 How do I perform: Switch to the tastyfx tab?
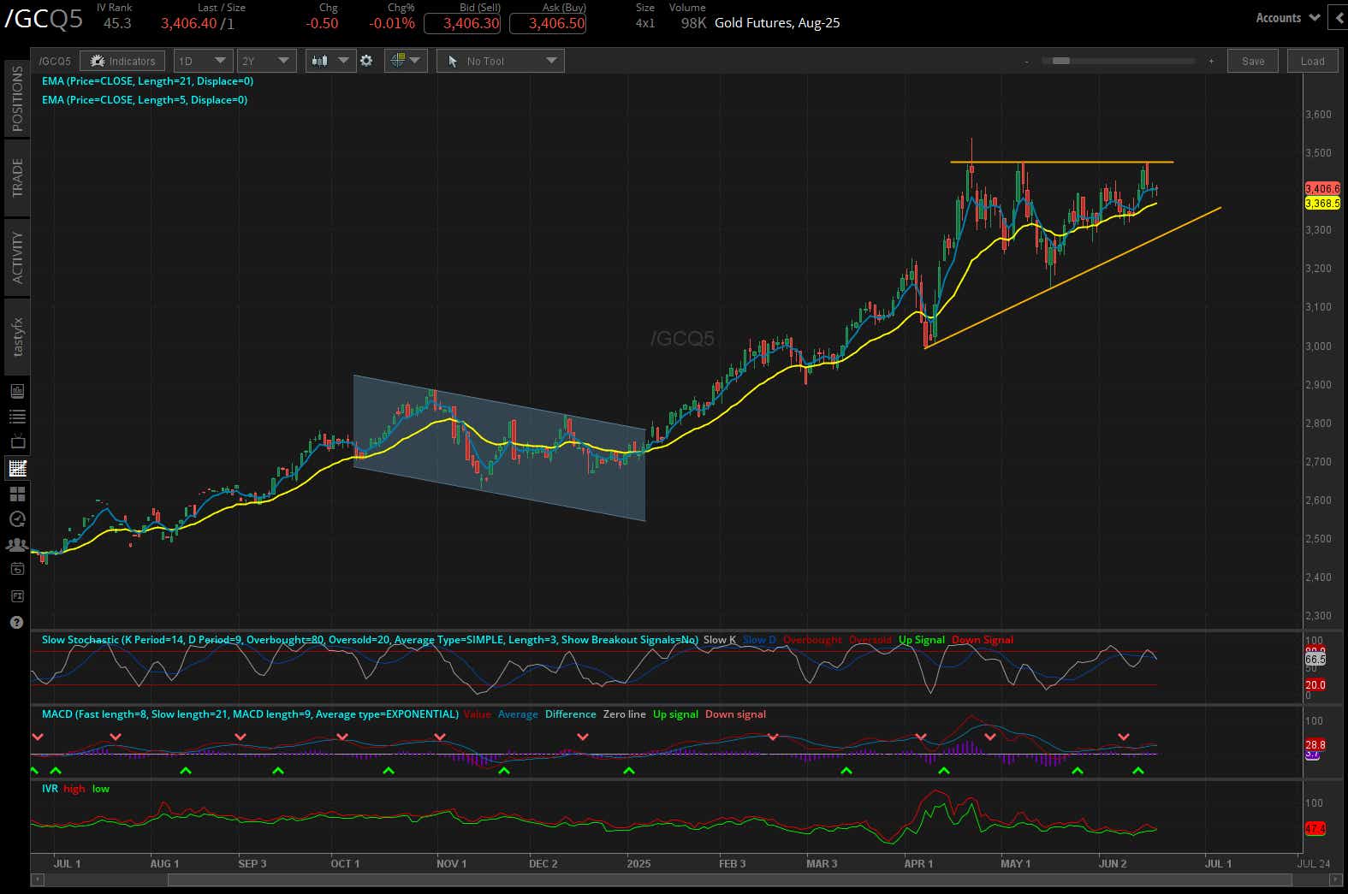17,336
